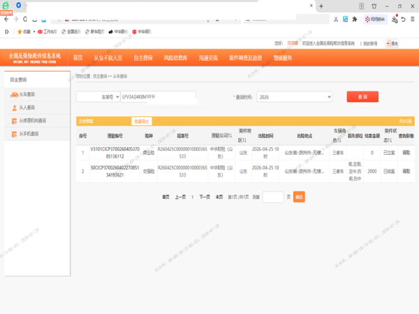
Task: Open the 从业不良人员 menu
Action: coord(108,58)
